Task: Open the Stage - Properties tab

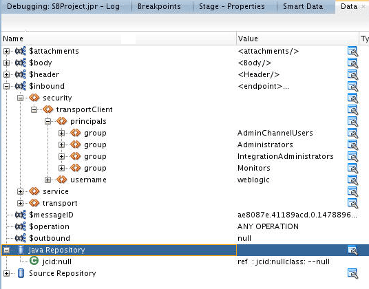Action: pyautogui.click(x=232, y=6)
